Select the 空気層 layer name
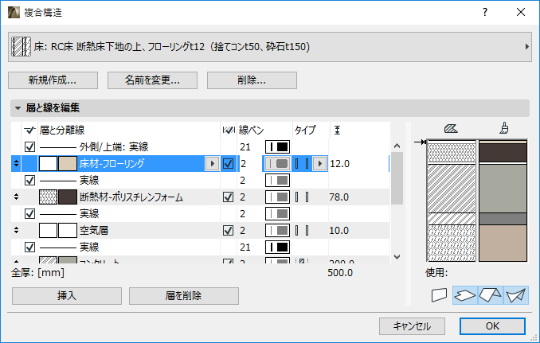Screen dimensions: 540x343 [94, 231]
